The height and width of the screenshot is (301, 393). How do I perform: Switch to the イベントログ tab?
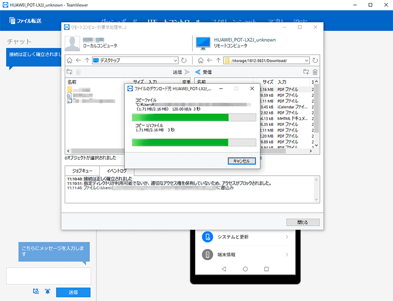[117, 171]
